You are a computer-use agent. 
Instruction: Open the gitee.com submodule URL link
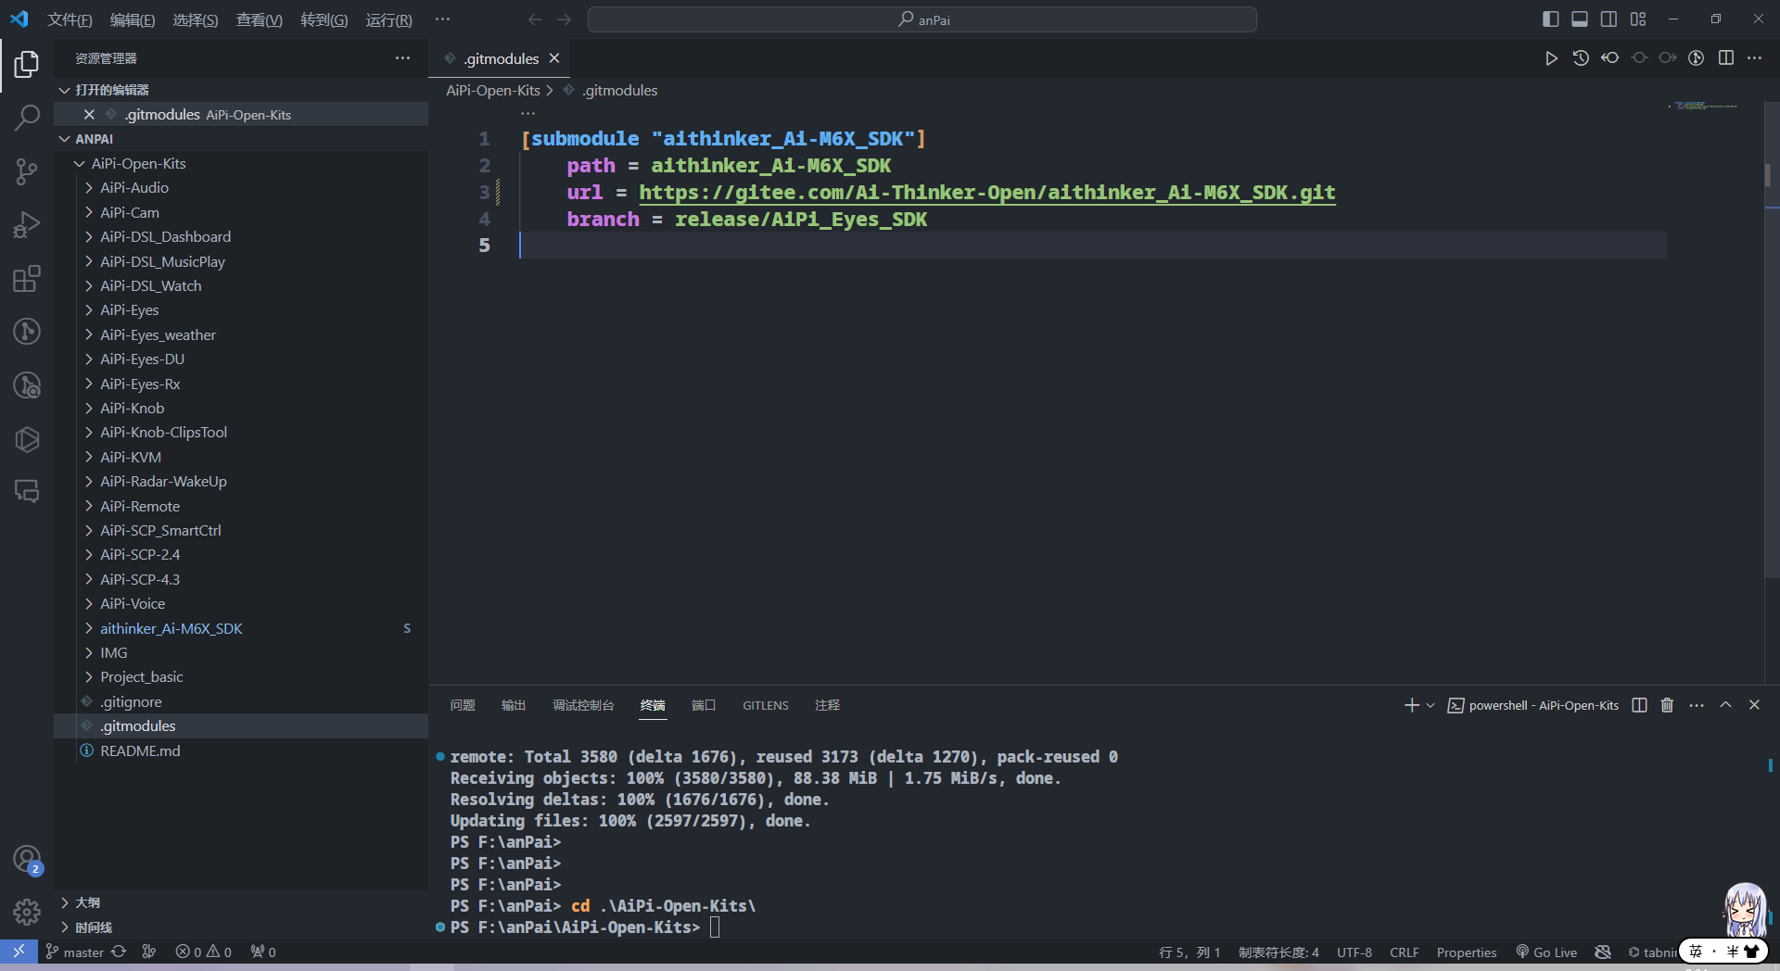987,192
